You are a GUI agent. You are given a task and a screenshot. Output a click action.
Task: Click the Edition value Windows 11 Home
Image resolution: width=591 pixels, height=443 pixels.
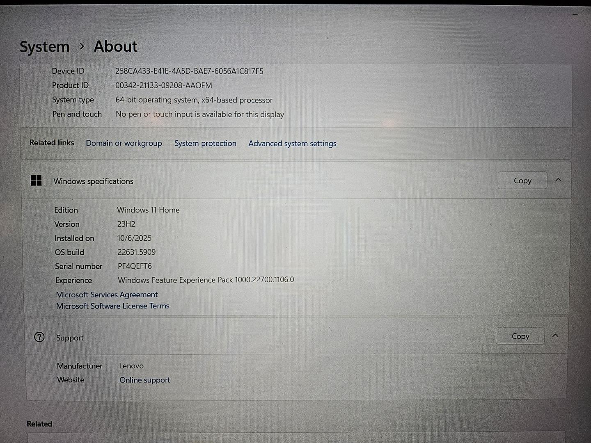pyautogui.click(x=148, y=210)
